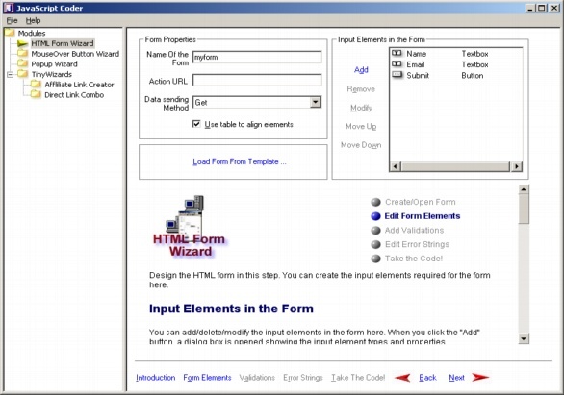
Task: Click the Move Down button
Action: pos(361,145)
